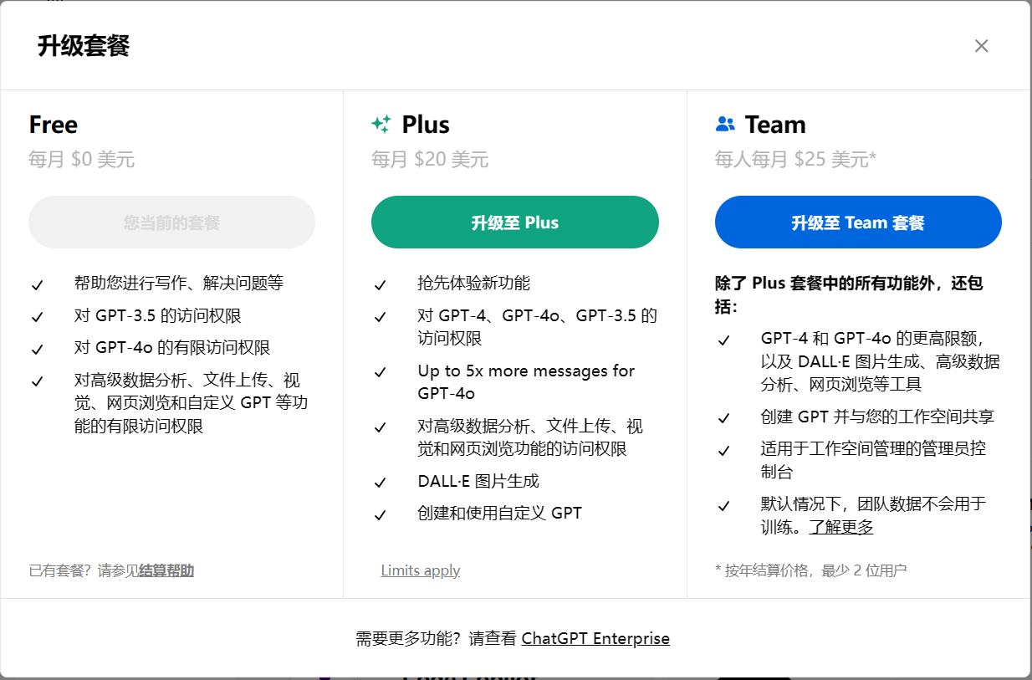Open the 结算帮助 link
The width and height of the screenshot is (1032, 680).
(x=166, y=570)
